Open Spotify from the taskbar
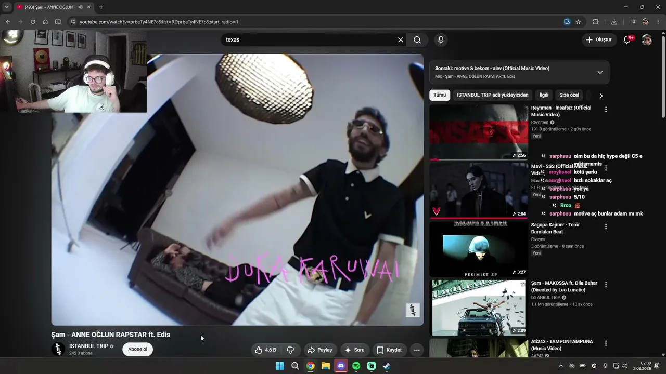 (356, 366)
